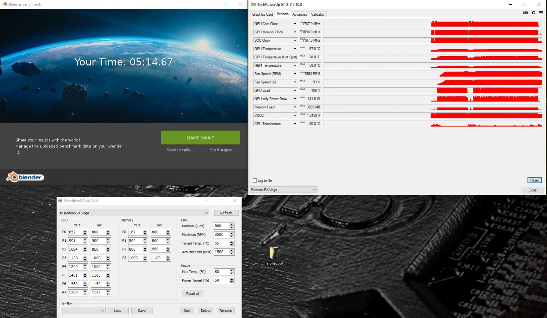Open the SOC Clock sensor dropdown
The height and width of the screenshot is (318, 547).
(x=295, y=40)
